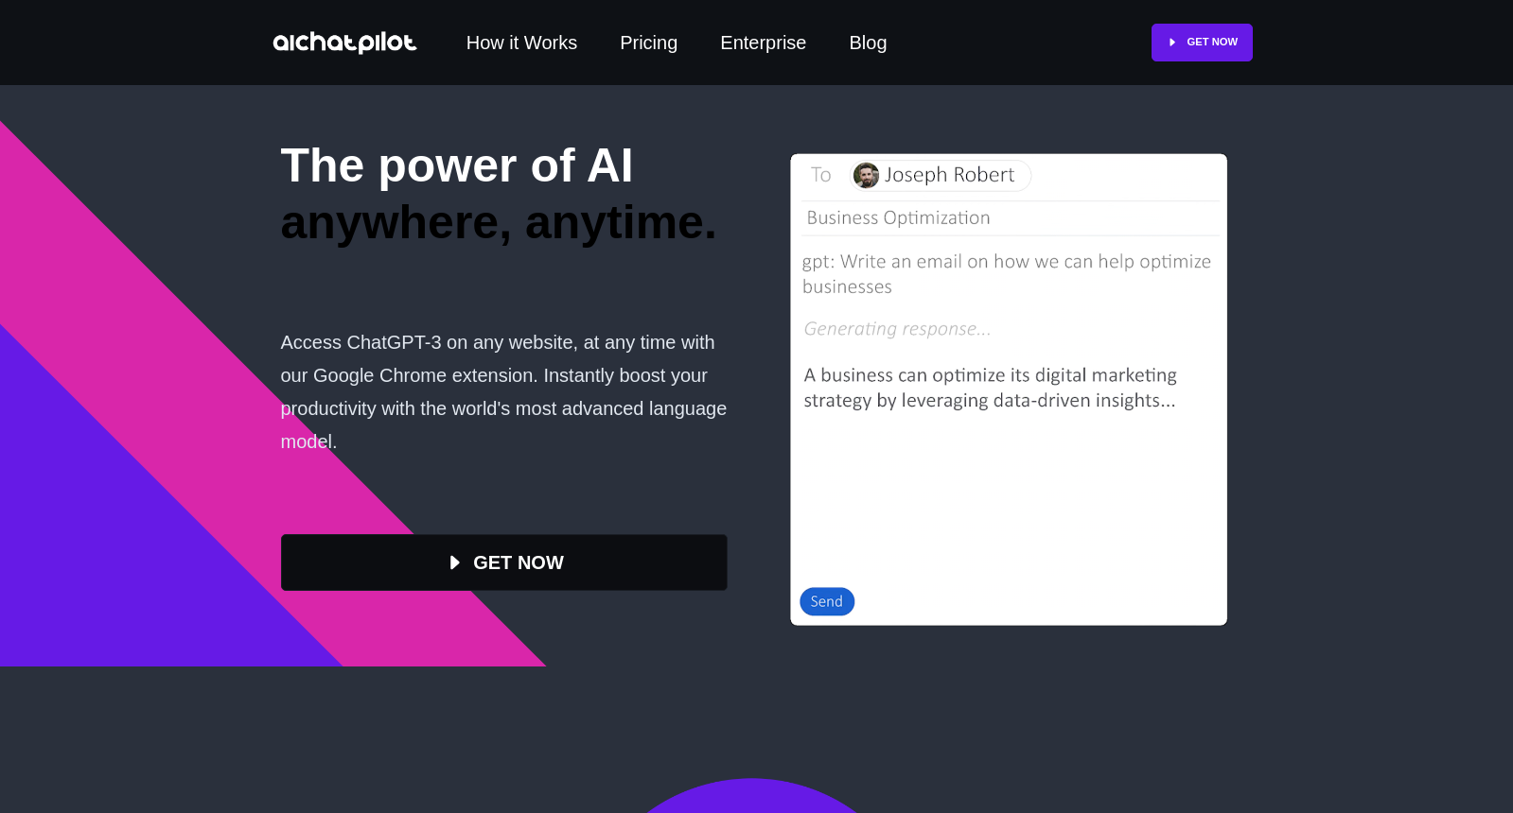Click the Generating response text
The height and width of the screenshot is (813, 1513).
tap(897, 329)
